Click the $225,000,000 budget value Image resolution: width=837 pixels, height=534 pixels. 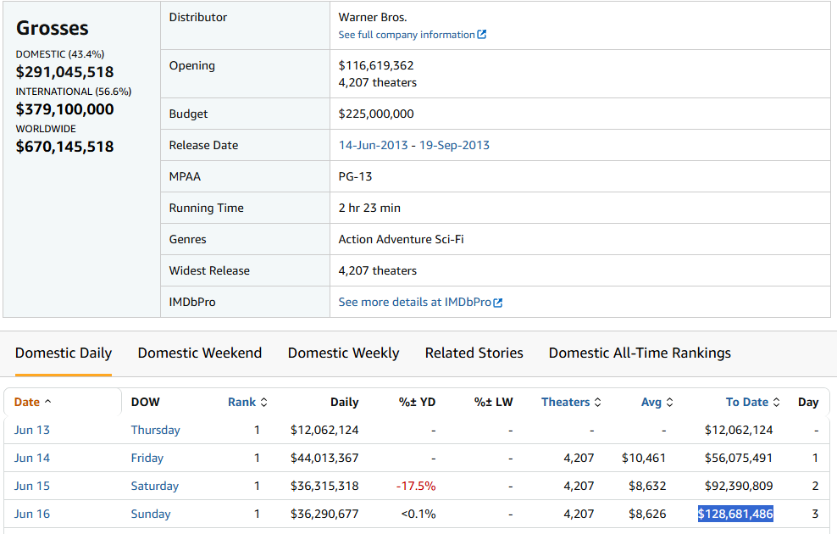(376, 114)
